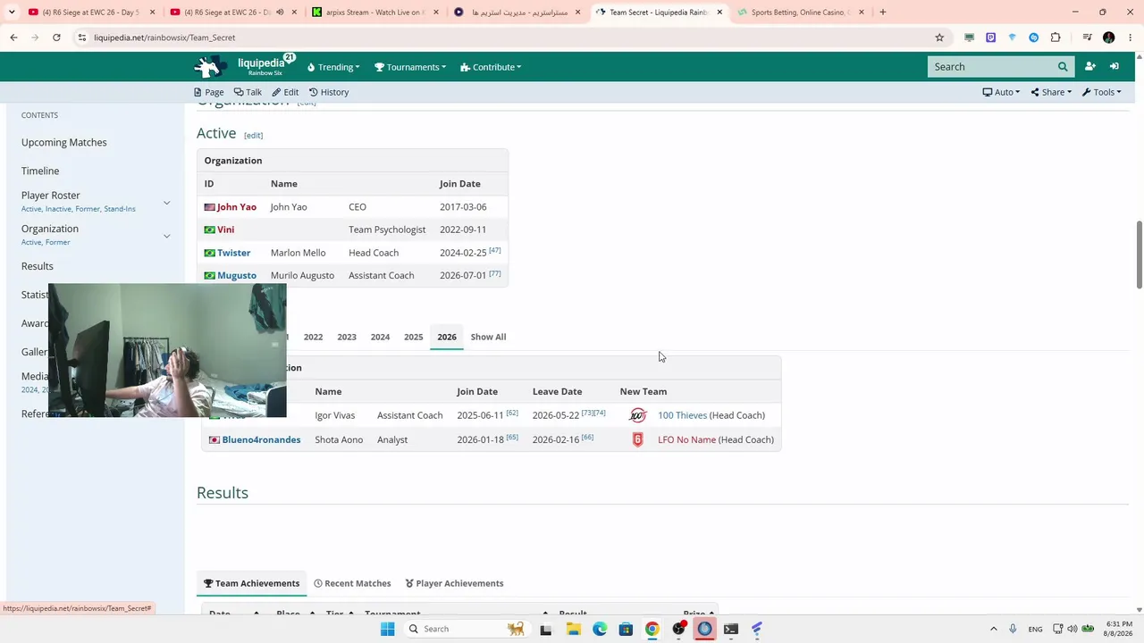
Task: Go to Upcoming Matches in contents
Action: [x=64, y=142]
